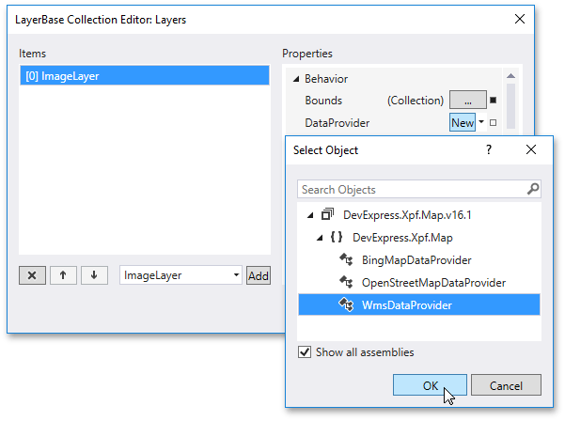This screenshot has height=421, width=565.
Task: Remove the selected item with X button
Action: 32,275
